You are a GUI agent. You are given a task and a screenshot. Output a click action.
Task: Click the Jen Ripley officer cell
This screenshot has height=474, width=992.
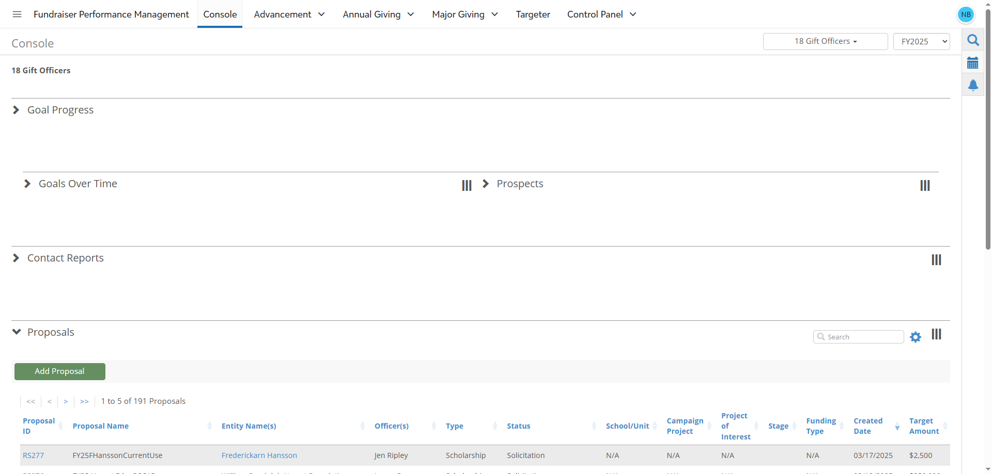(x=391, y=455)
